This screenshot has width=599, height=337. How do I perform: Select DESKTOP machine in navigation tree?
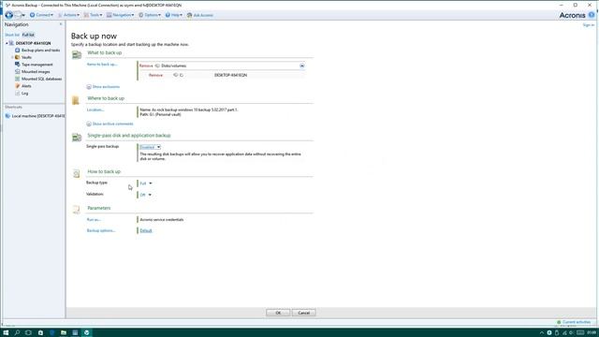pos(33,43)
